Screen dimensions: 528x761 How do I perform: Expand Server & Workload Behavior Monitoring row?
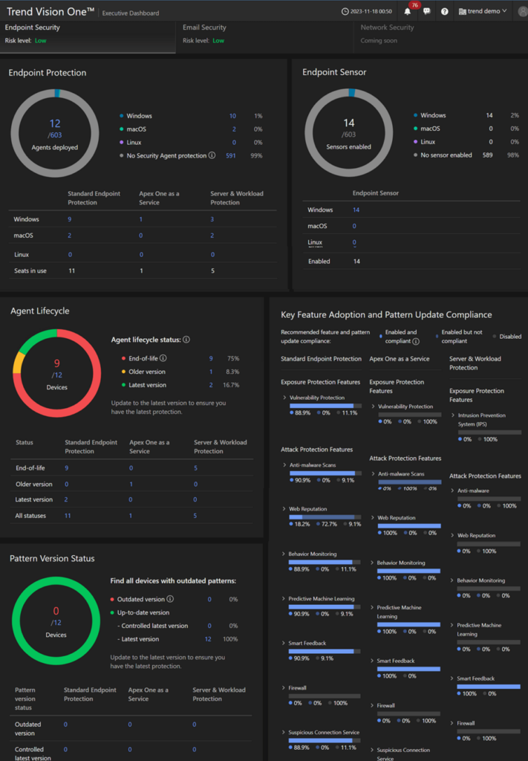452,580
